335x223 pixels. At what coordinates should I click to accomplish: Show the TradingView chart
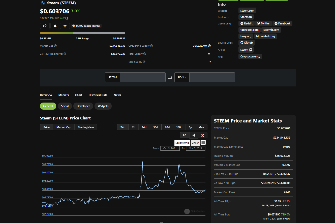pos(86,127)
